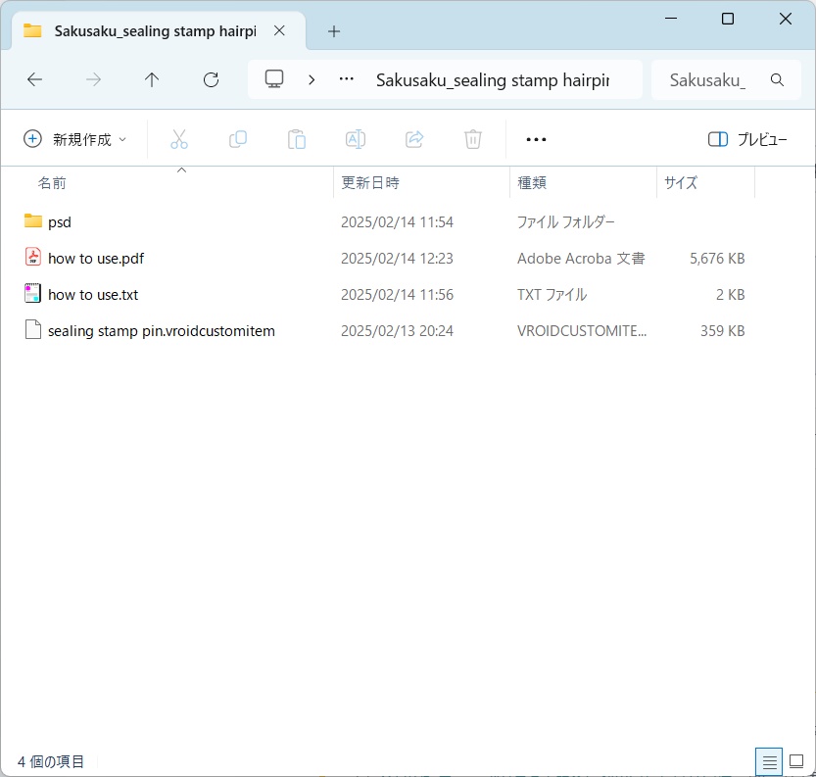Click the Paste clipboard icon
This screenshot has width=816, height=777.
pyautogui.click(x=297, y=139)
